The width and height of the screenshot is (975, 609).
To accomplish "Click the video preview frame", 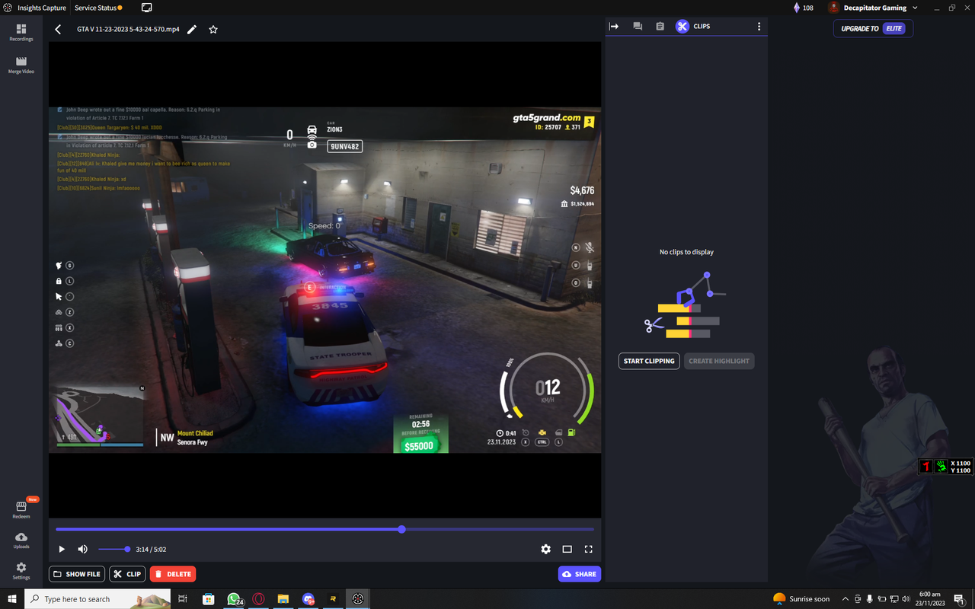I will [x=324, y=279].
